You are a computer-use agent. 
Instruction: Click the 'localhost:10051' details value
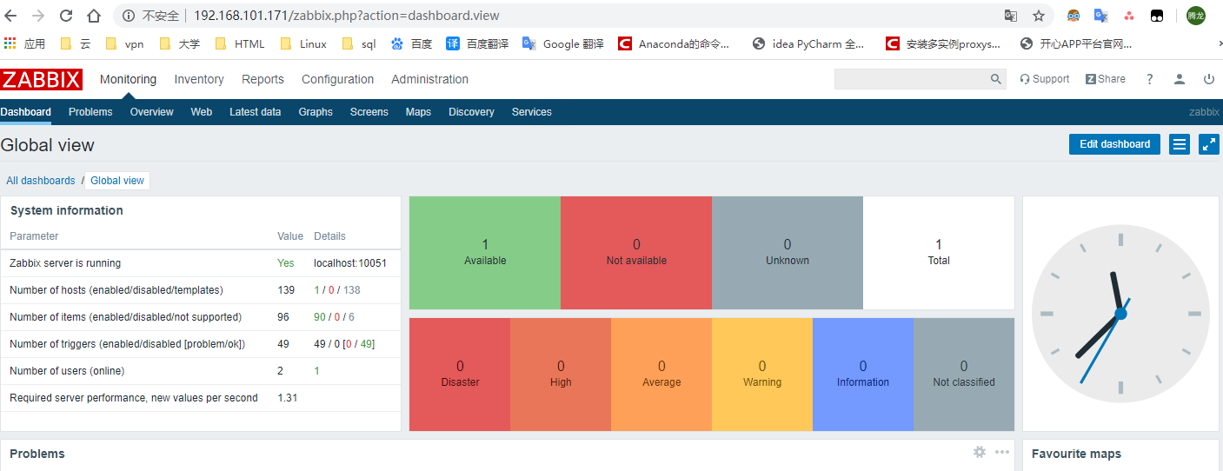tap(350, 263)
